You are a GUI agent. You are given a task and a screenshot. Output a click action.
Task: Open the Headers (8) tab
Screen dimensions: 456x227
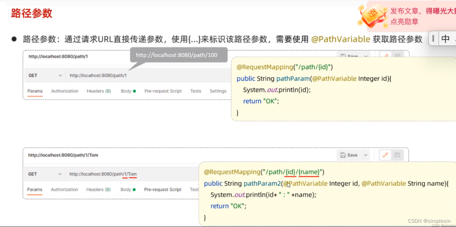point(98,91)
